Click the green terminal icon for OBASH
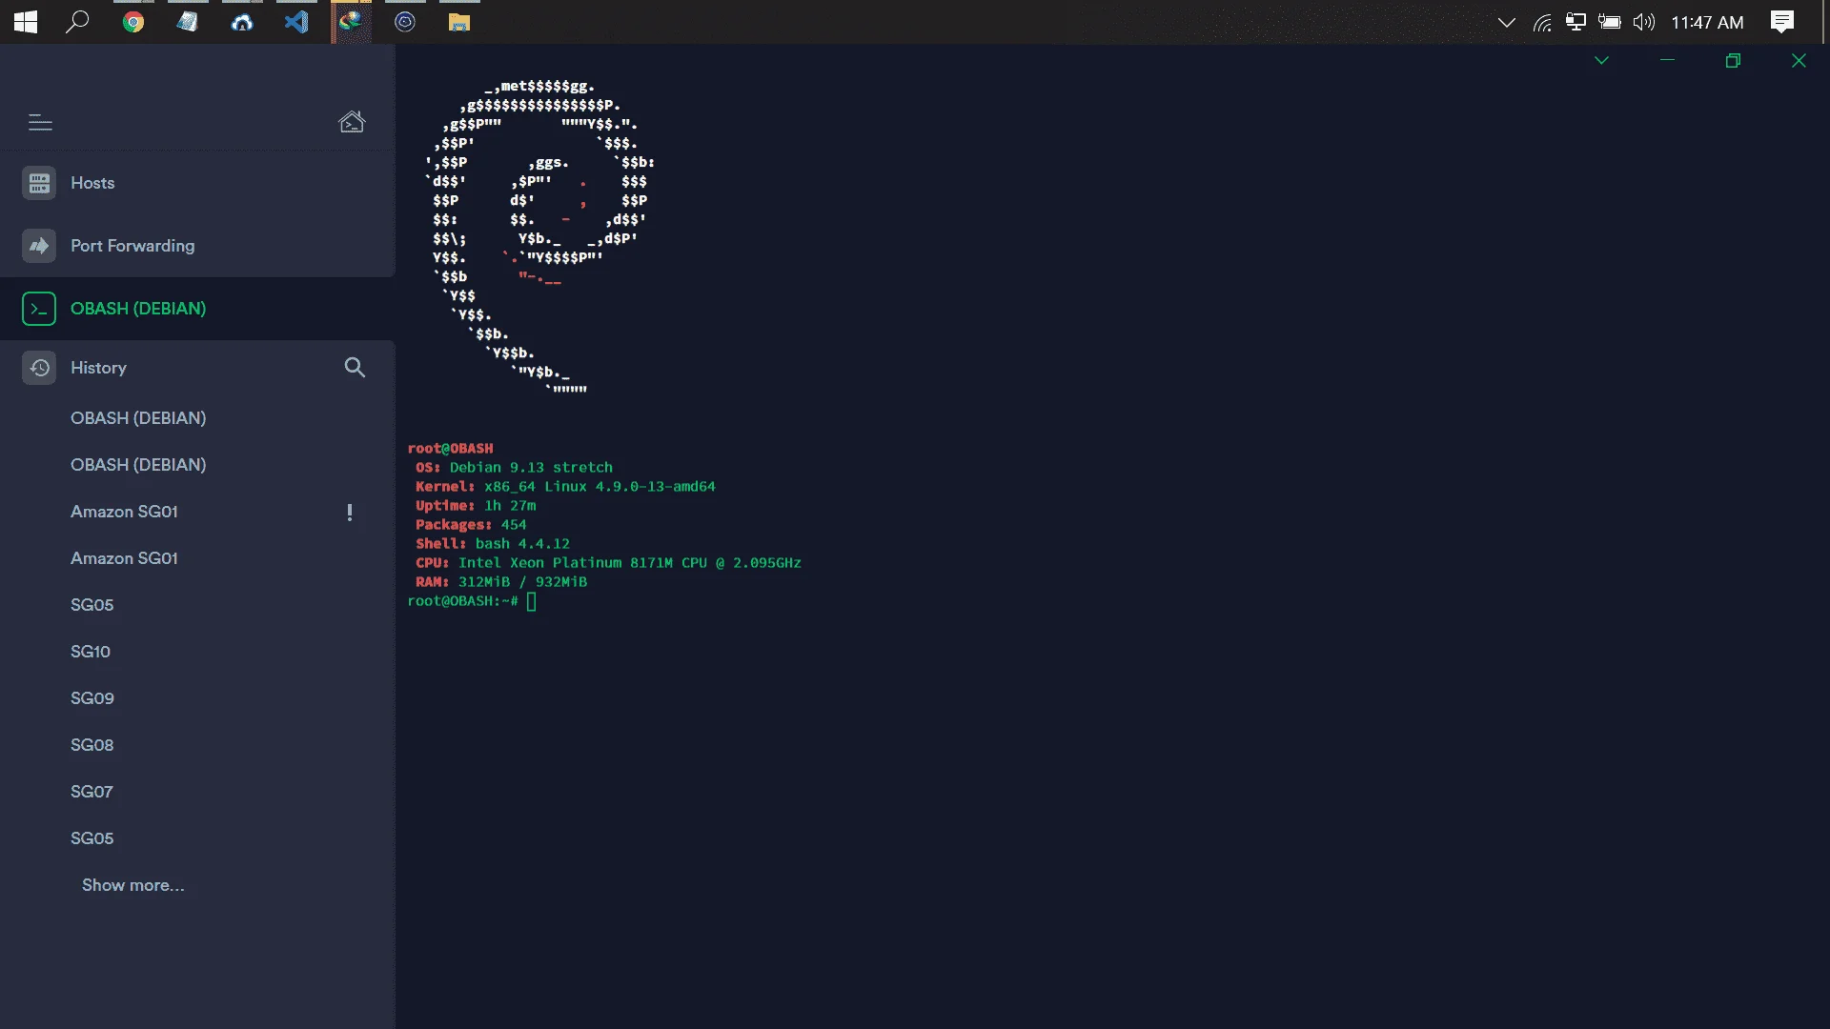 coord(39,309)
